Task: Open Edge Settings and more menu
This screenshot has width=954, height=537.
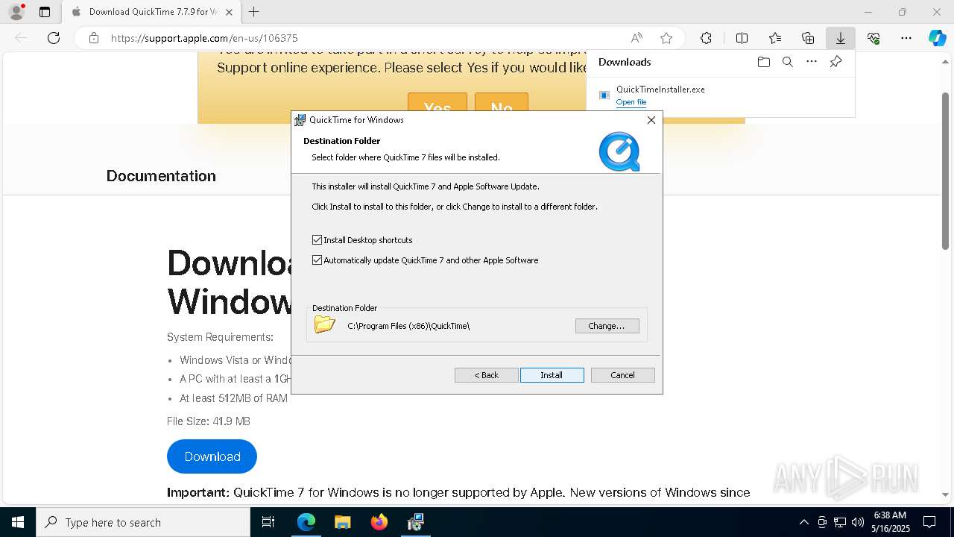Action: (x=906, y=38)
